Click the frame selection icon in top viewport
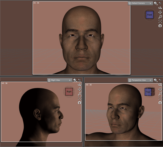163x147 pixels. (x=160, y=21)
